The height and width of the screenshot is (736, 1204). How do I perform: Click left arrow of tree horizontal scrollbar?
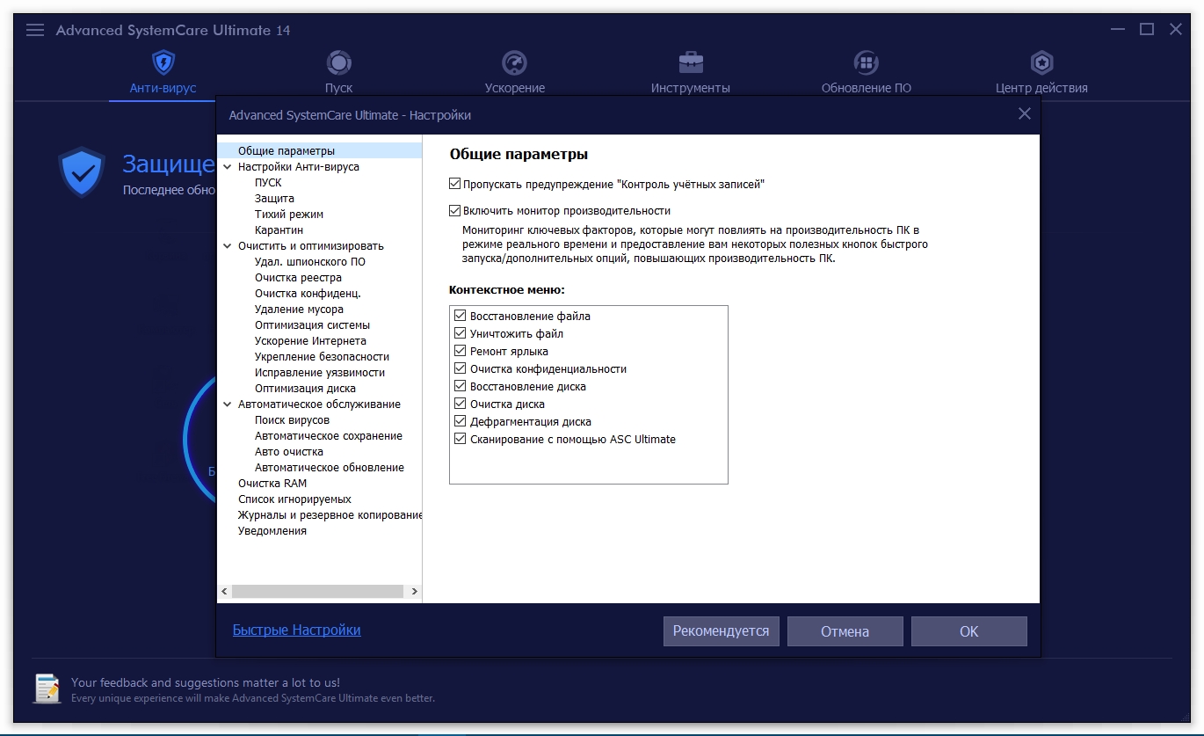(x=224, y=592)
